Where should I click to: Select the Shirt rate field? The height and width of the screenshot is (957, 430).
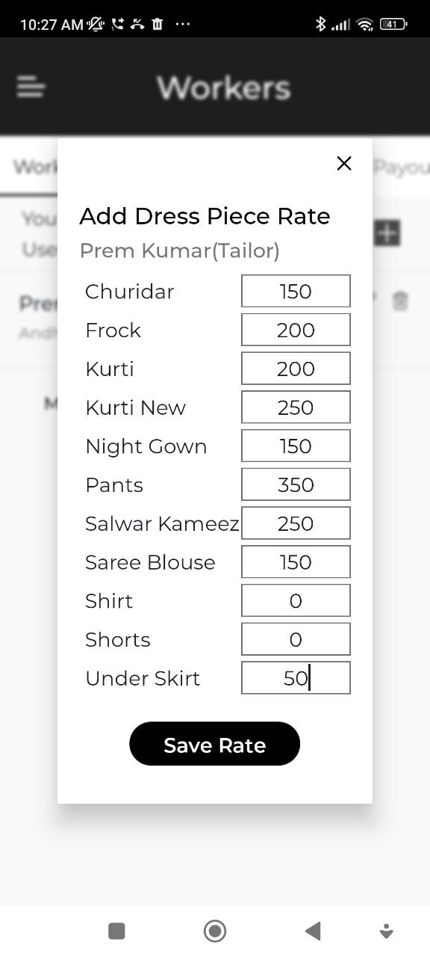[x=296, y=600]
